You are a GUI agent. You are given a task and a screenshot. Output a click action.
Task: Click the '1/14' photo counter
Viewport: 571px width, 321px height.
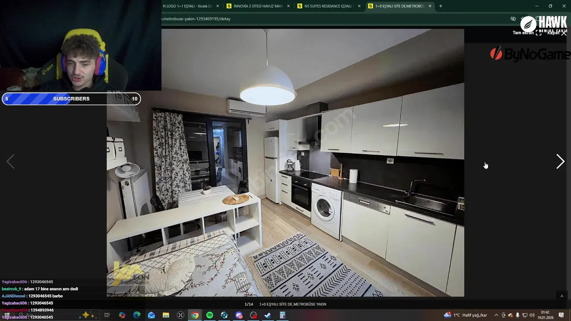pyautogui.click(x=249, y=304)
